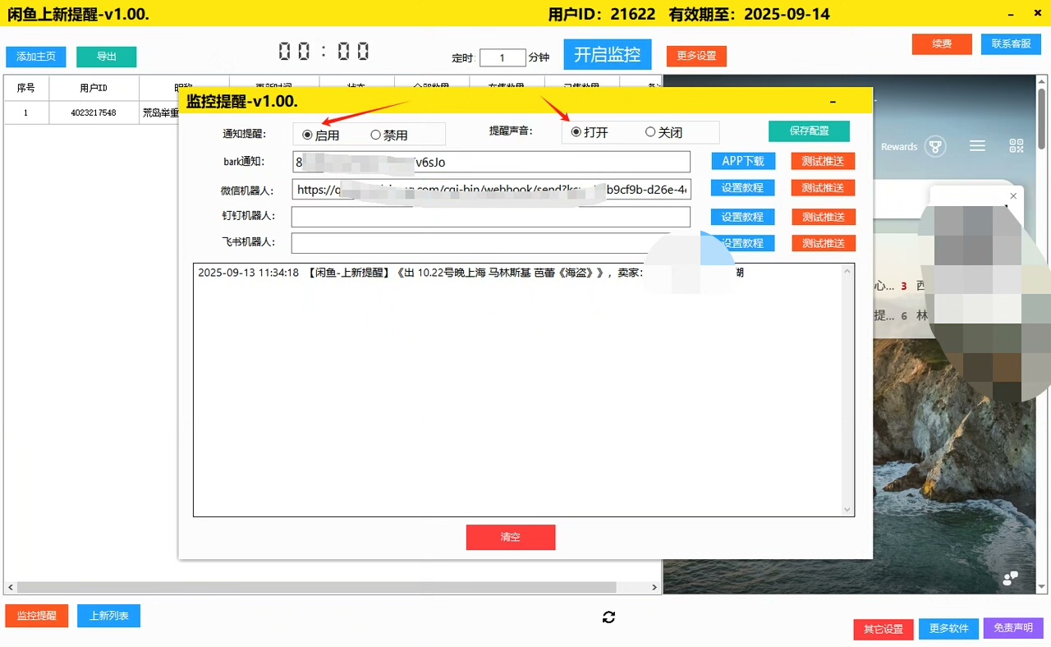1051x647 pixels.
Task: Start monitoring with 开启监控
Action: (608, 54)
